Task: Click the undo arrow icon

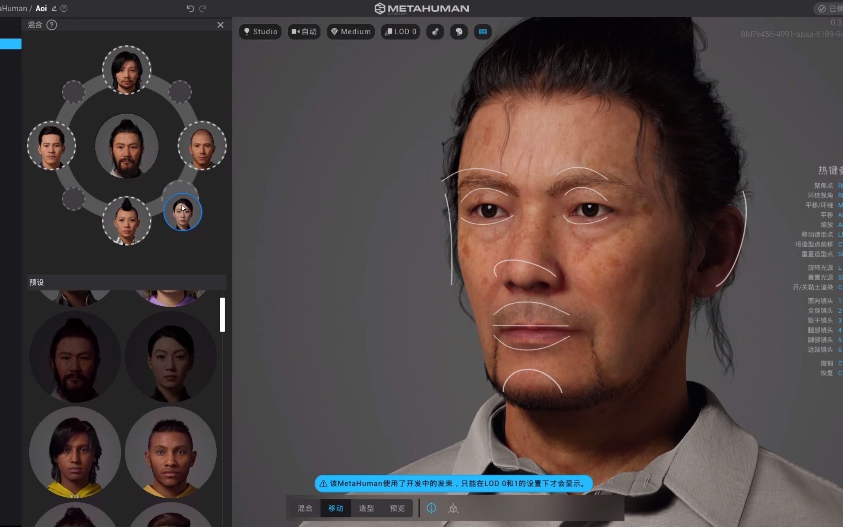Action: click(190, 8)
